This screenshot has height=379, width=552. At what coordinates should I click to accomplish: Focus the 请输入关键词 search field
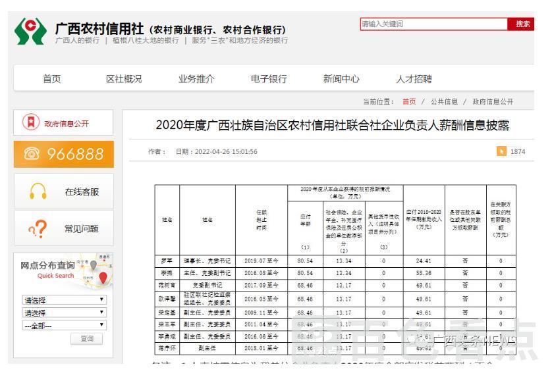click(x=433, y=24)
